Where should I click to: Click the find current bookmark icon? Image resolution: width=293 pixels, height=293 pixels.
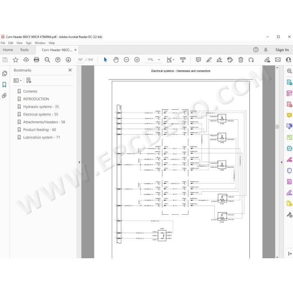[28, 80]
